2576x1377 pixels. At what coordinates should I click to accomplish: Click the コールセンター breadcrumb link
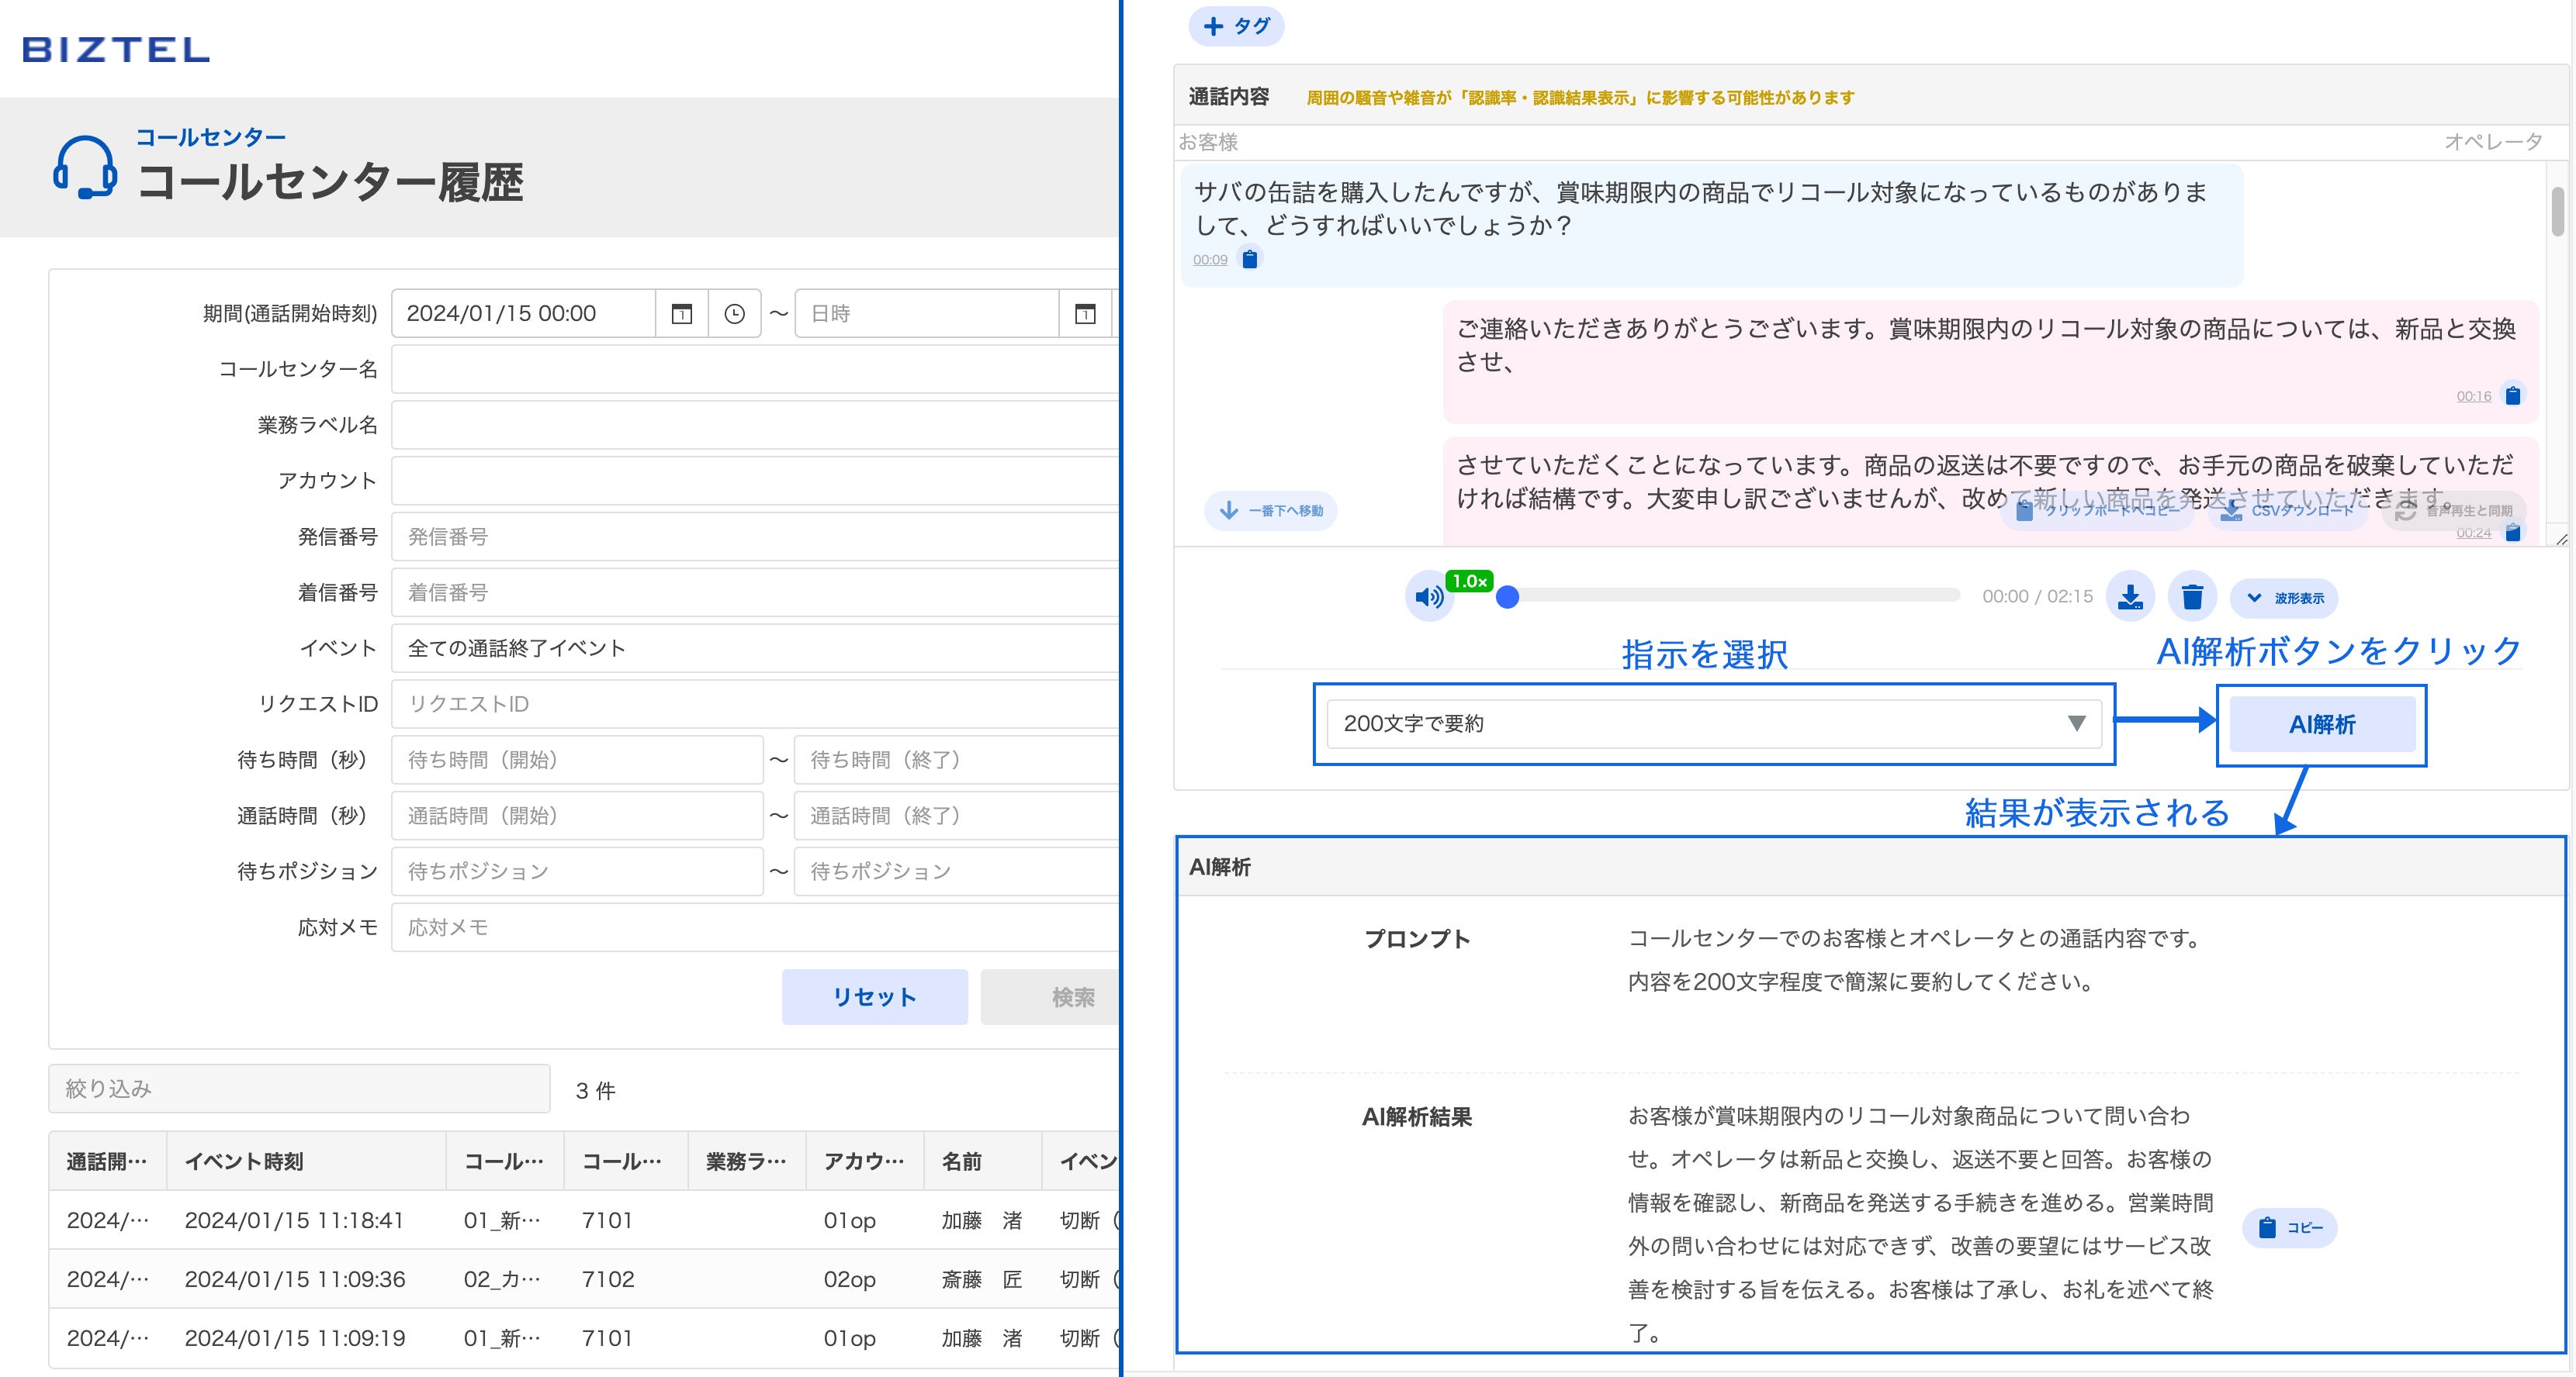click(x=211, y=137)
